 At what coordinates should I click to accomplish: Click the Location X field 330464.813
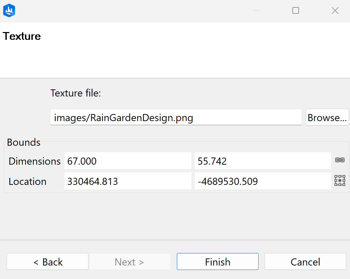(x=128, y=181)
